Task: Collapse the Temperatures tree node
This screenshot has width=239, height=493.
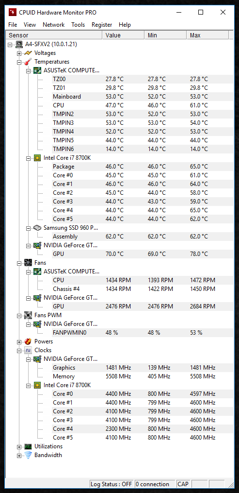Action: (x=19, y=62)
